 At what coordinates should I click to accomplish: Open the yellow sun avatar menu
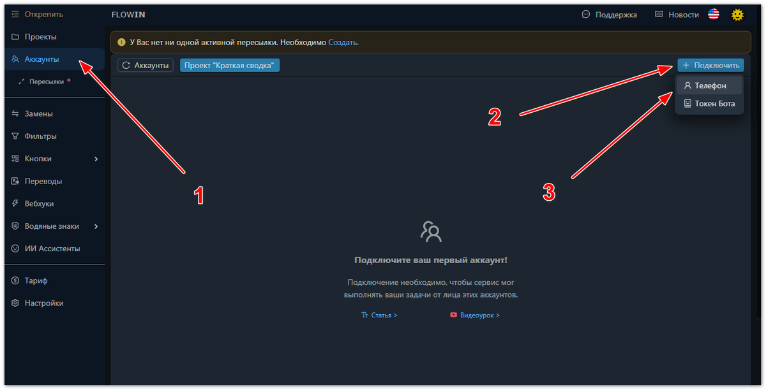pos(738,15)
